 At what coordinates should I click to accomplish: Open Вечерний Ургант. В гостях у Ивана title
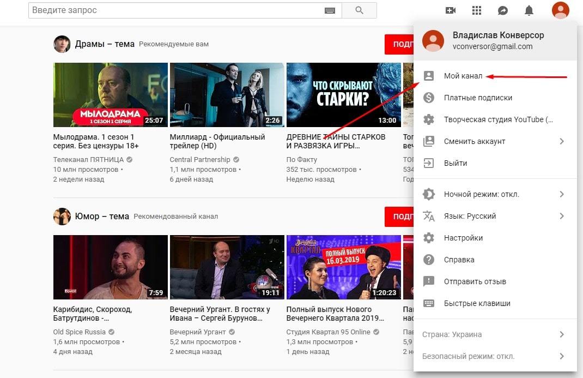[220, 314]
